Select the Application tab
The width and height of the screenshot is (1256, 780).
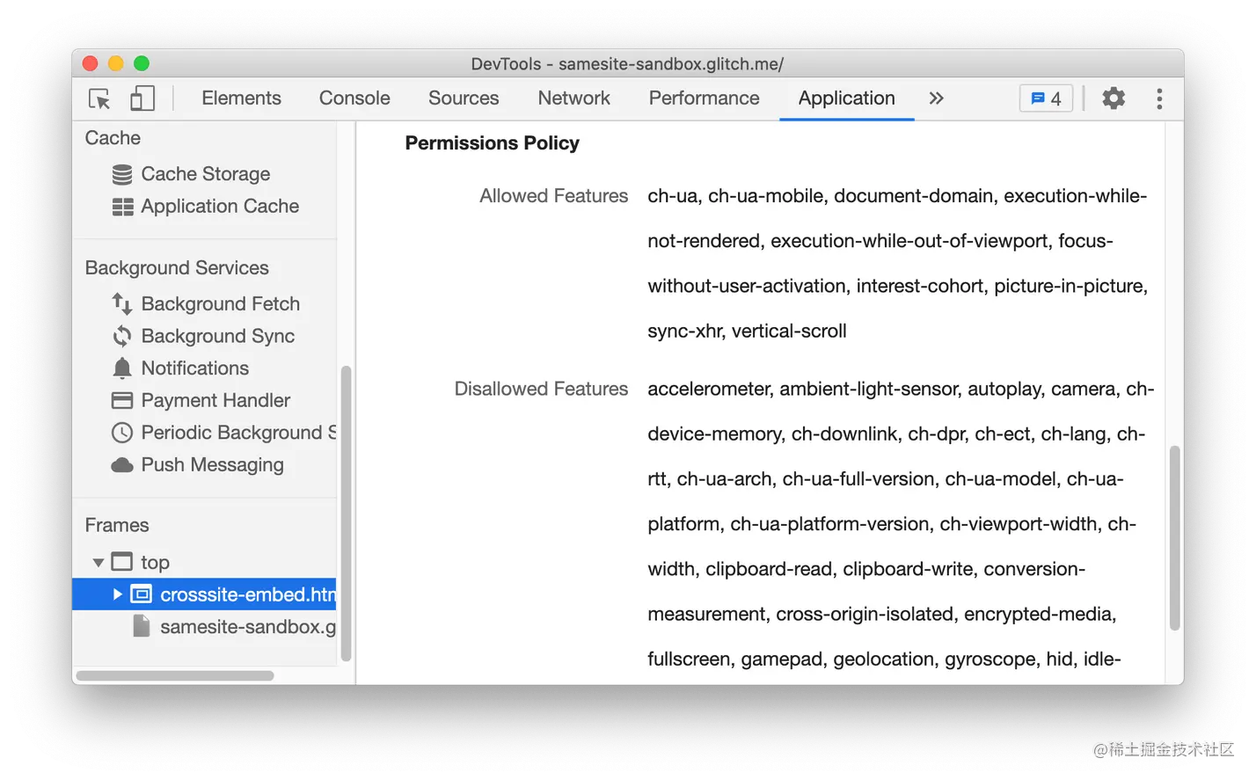pos(846,98)
